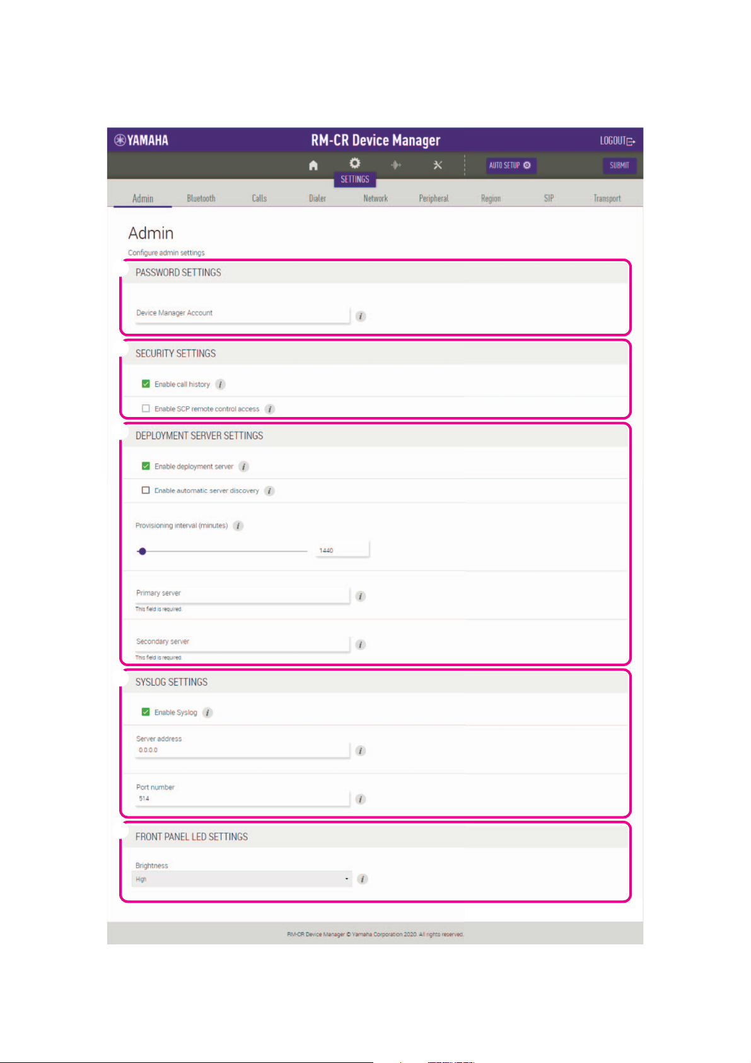Click the Port number field

(x=242, y=798)
